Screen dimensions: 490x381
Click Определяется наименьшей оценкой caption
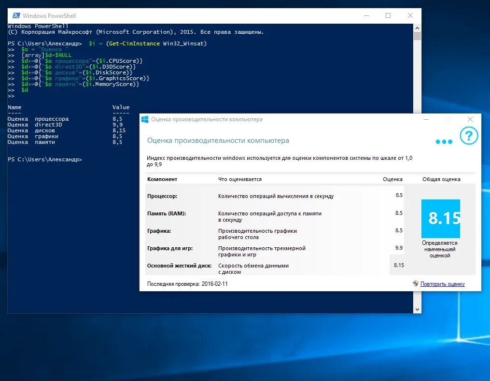pyautogui.click(x=440, y=249)
